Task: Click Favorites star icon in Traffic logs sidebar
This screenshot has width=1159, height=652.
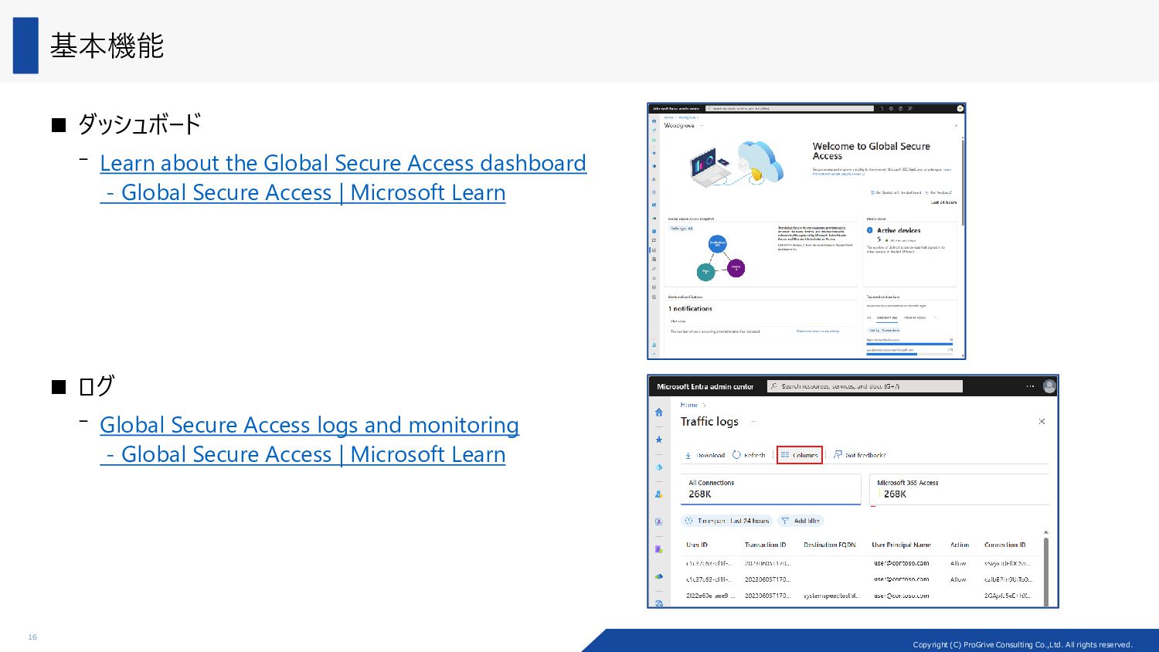Action: (658, 440)
